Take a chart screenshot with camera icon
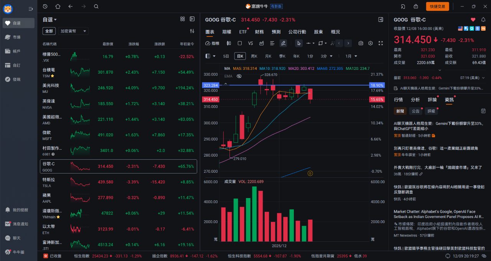The width and height of the screenshot is (491, 261). click(x=361, y=43)
